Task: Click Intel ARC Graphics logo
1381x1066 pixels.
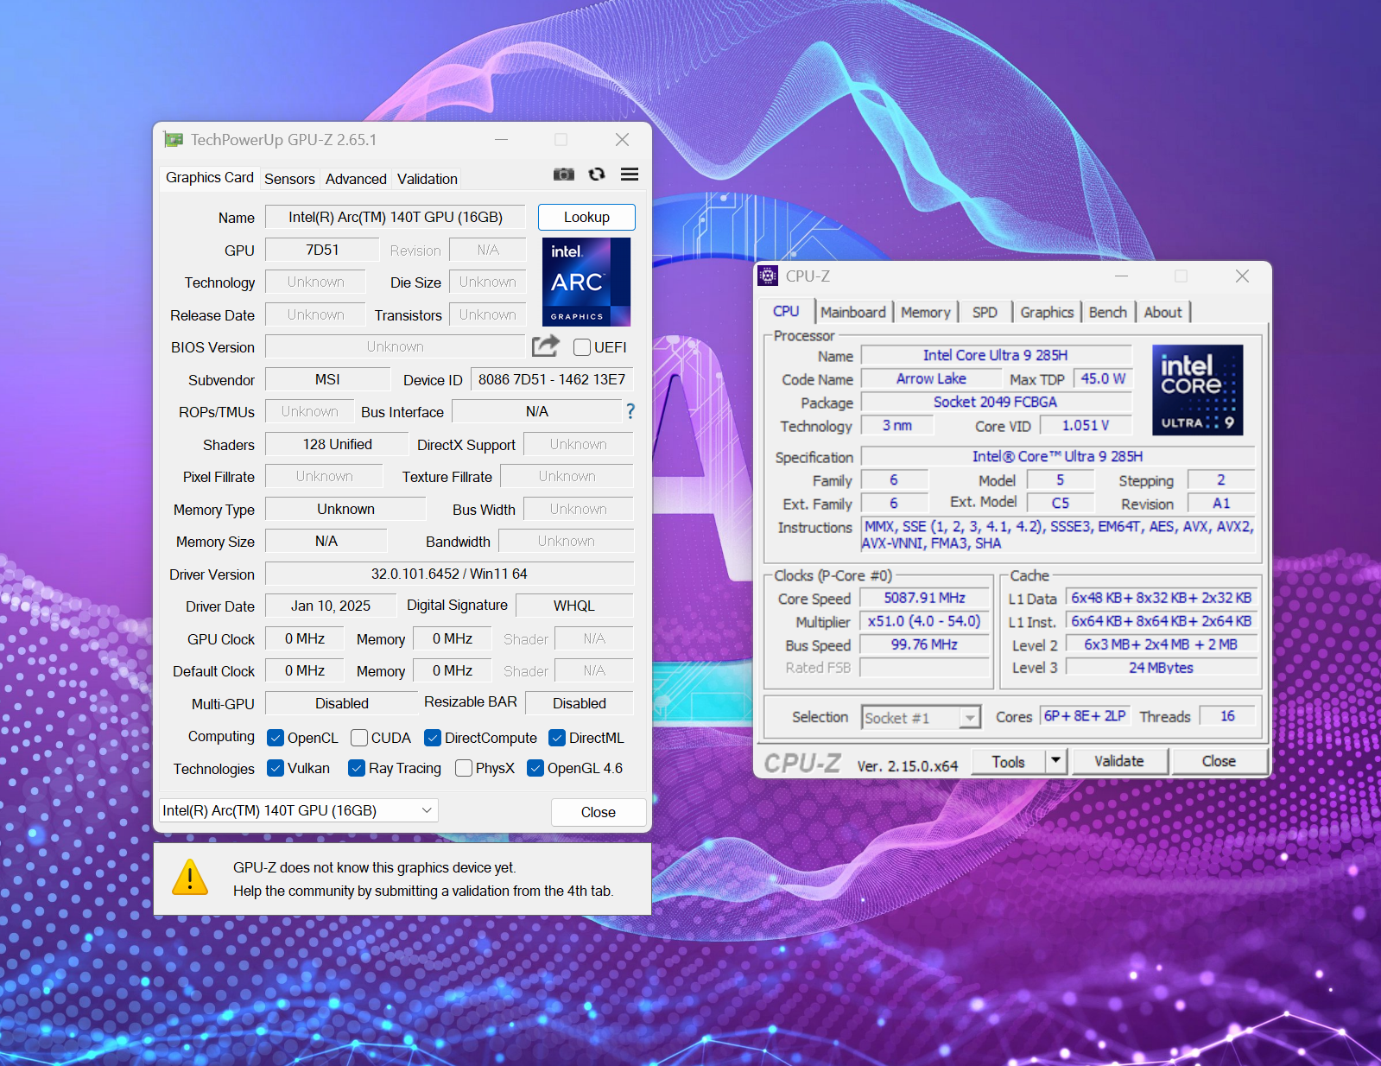Action: [x=586, y=282]
